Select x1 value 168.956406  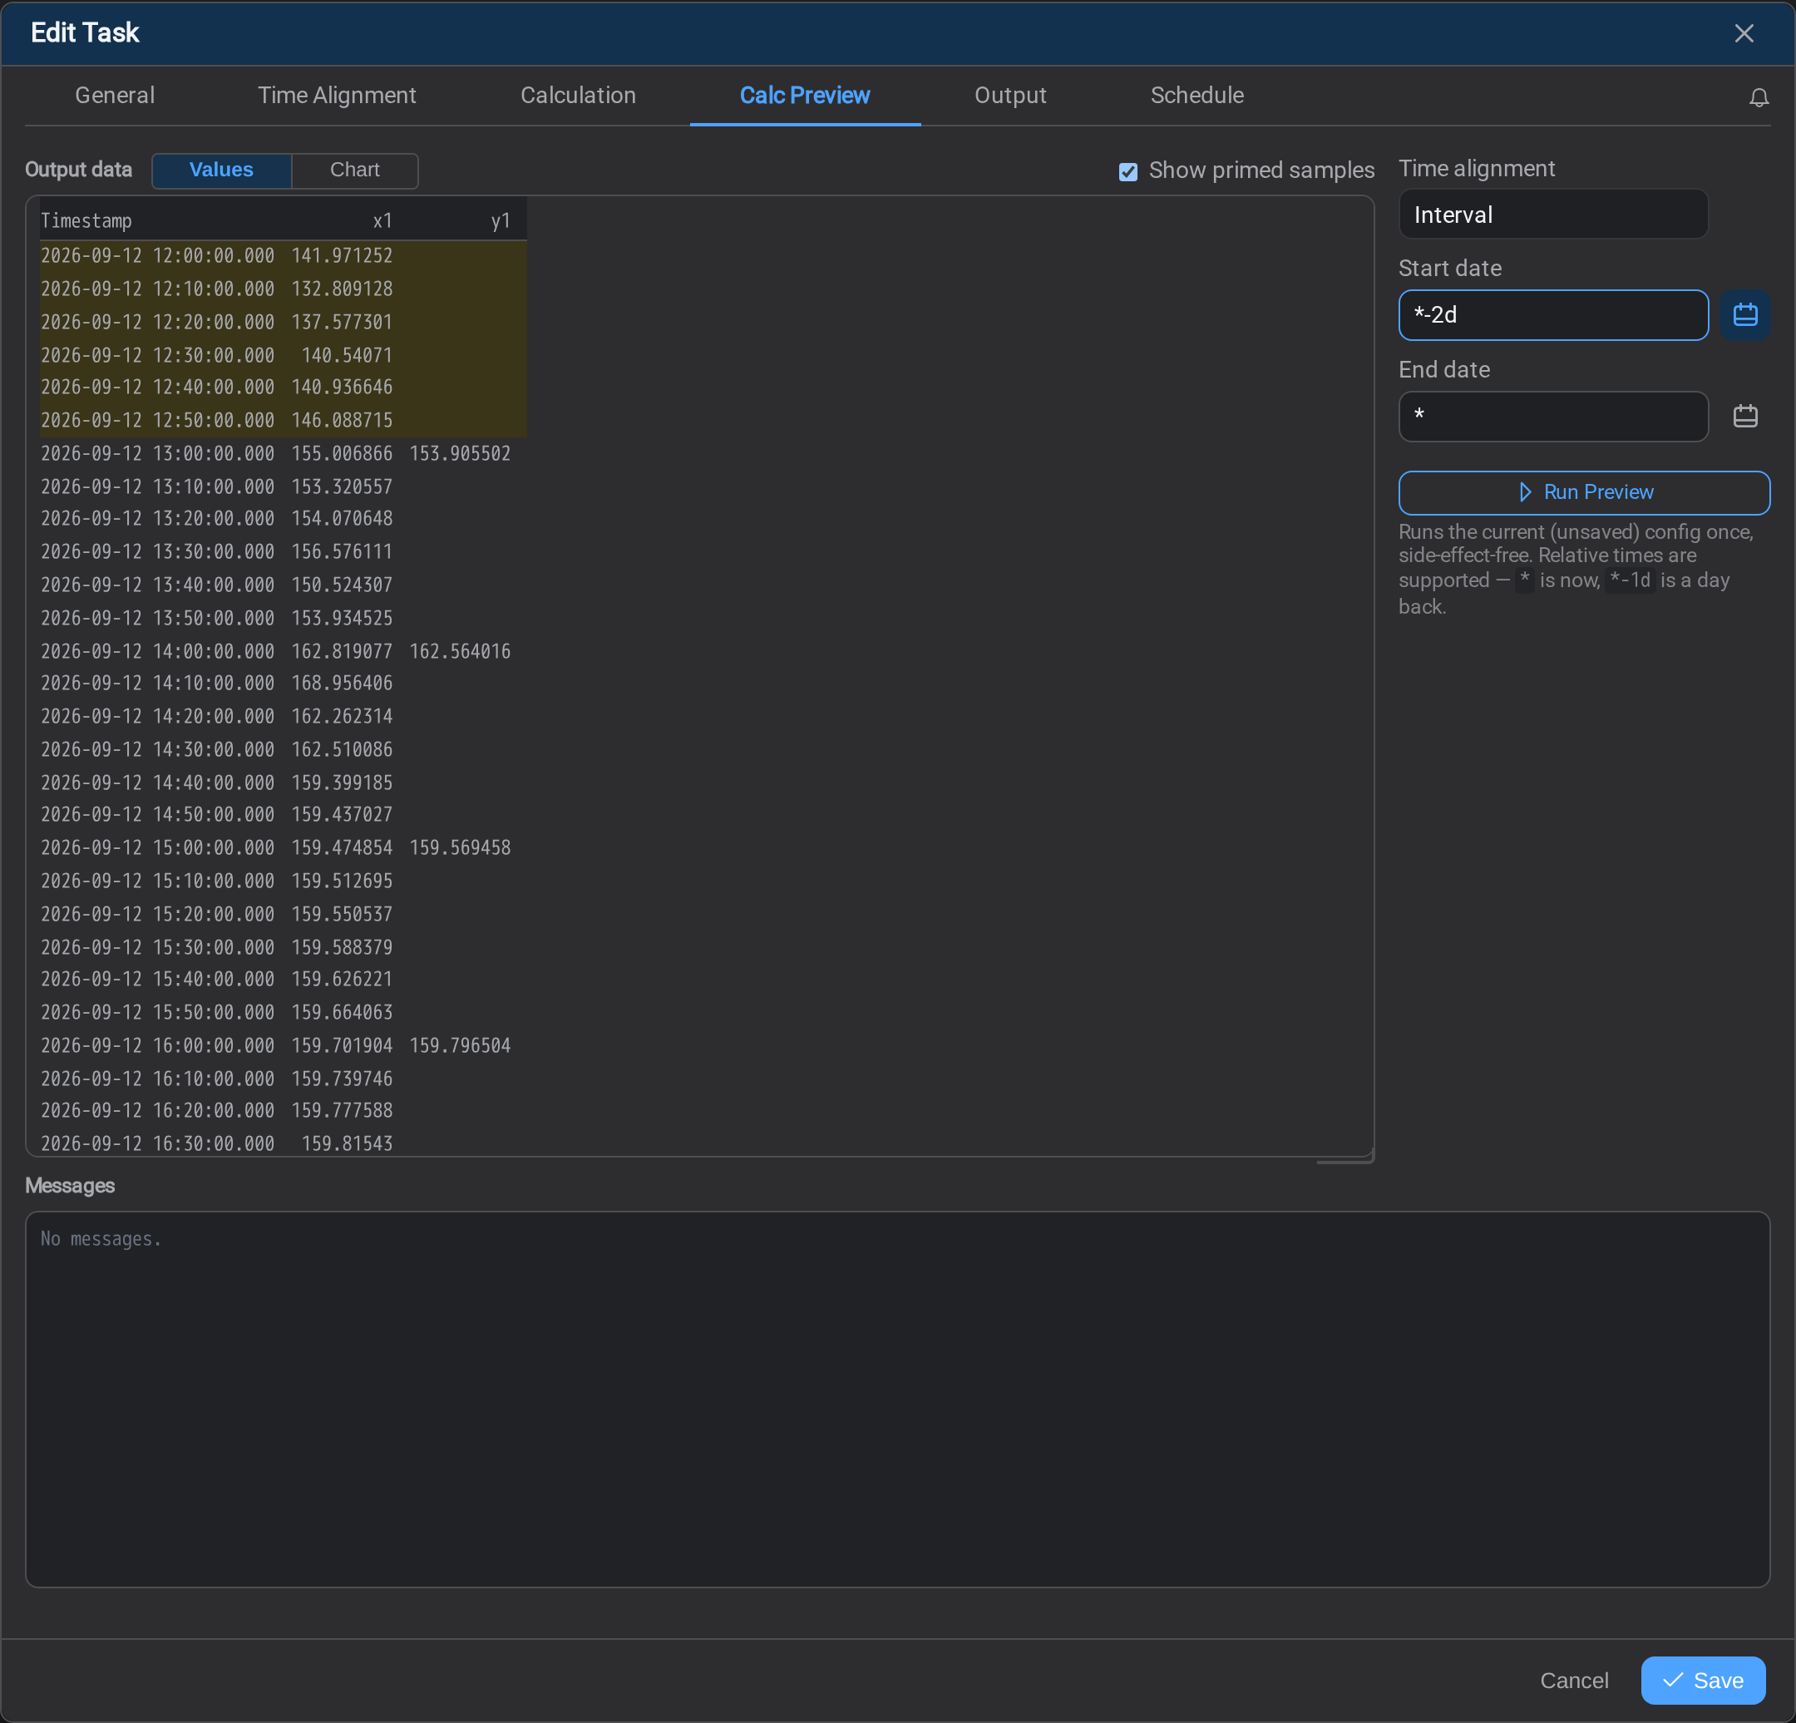[342, 683]
